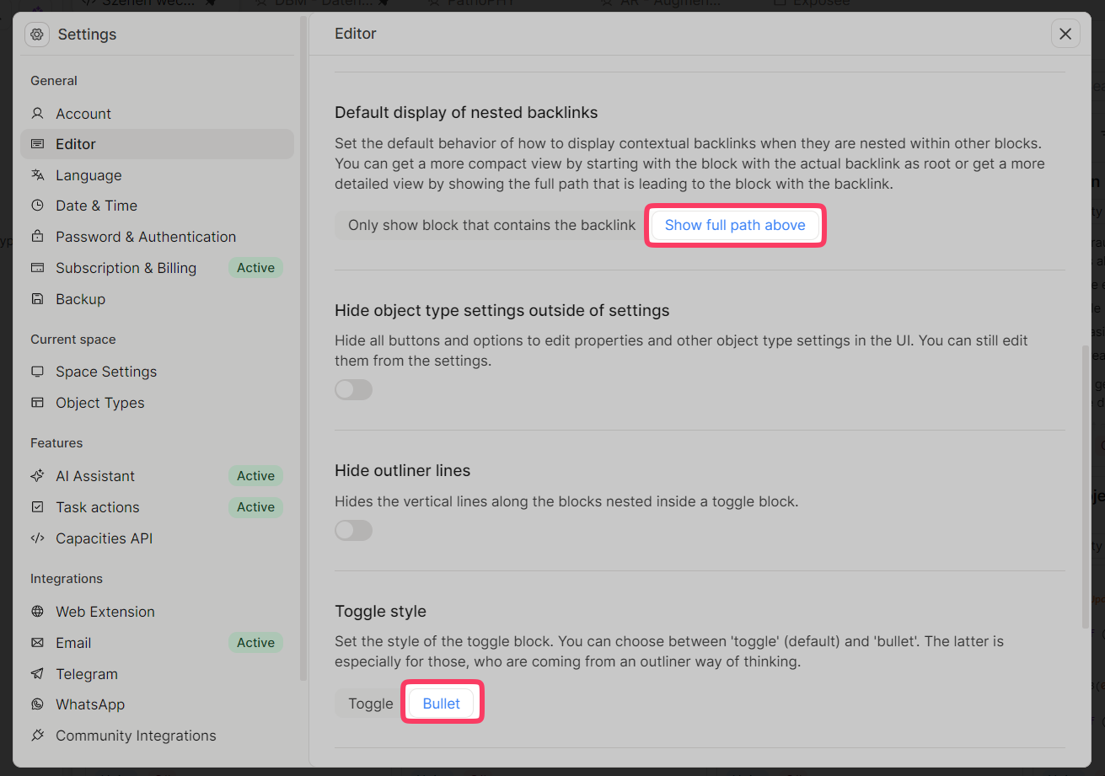Click the Language translate icon
1105x776 pixels.
click(x=37, y=175)
